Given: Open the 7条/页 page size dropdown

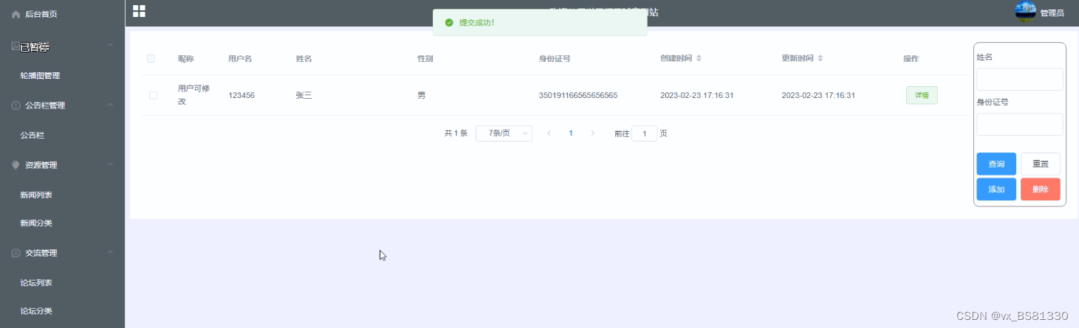Looking at the screenshot, I should pyautogui.click(x=504, y=133).
